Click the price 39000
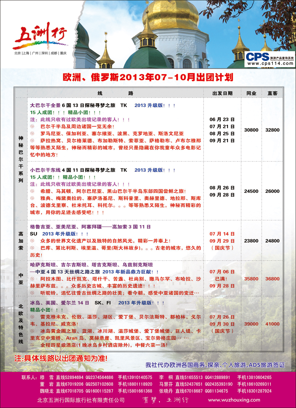Screen dimensions: 296x408 tap(251, 324)
